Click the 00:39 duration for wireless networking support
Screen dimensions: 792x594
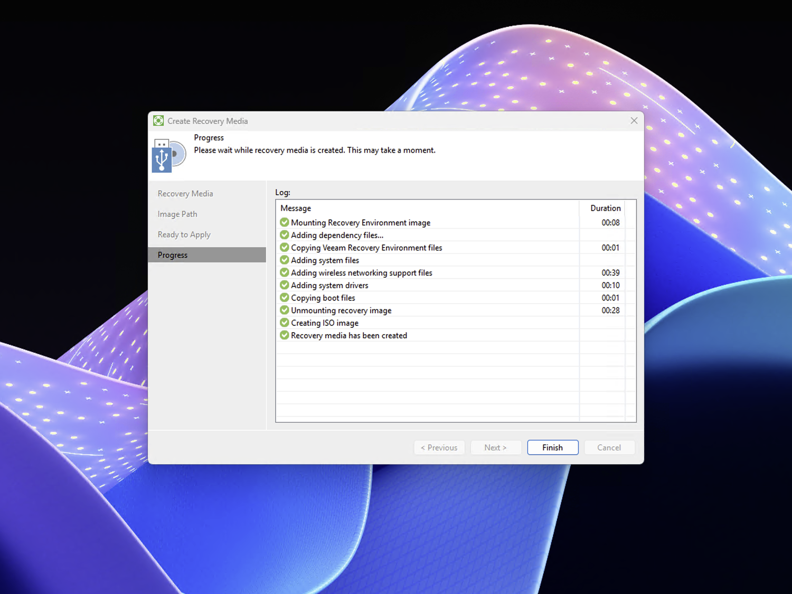tap(611, 272)
